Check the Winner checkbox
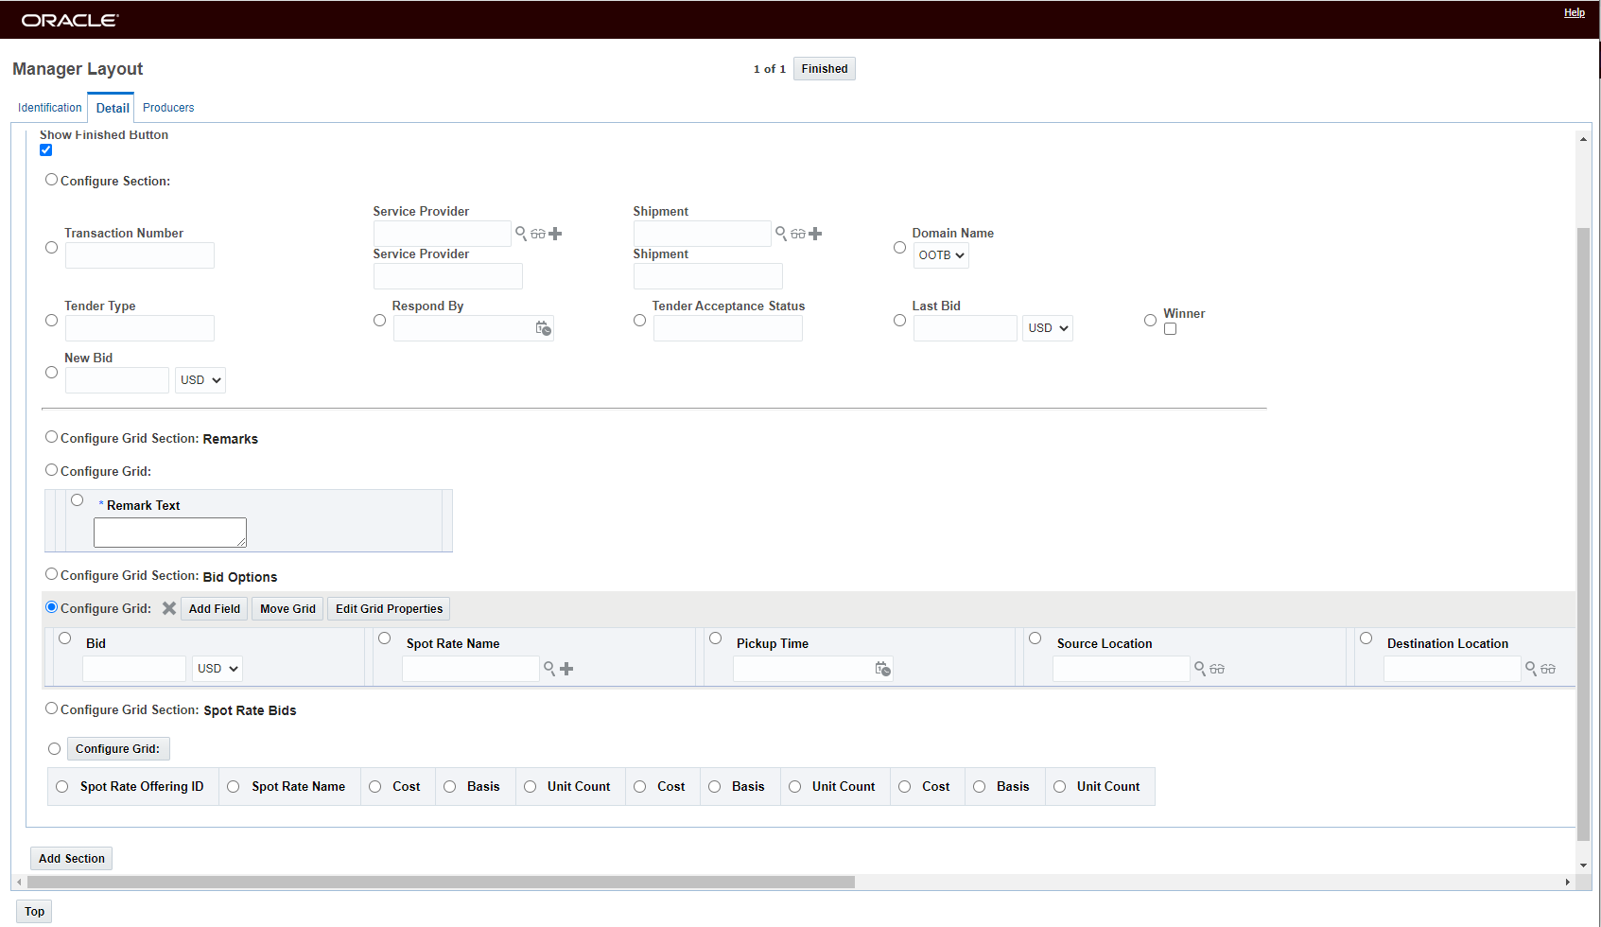1601x927 pixels. tap(1170, 329)
